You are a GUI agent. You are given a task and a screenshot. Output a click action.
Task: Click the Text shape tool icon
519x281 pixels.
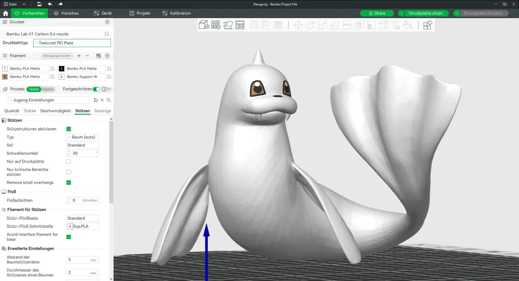[x=395, y=25]
